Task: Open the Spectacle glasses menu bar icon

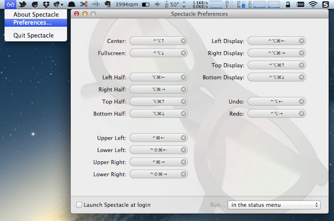Action: (x=10, y=4)
